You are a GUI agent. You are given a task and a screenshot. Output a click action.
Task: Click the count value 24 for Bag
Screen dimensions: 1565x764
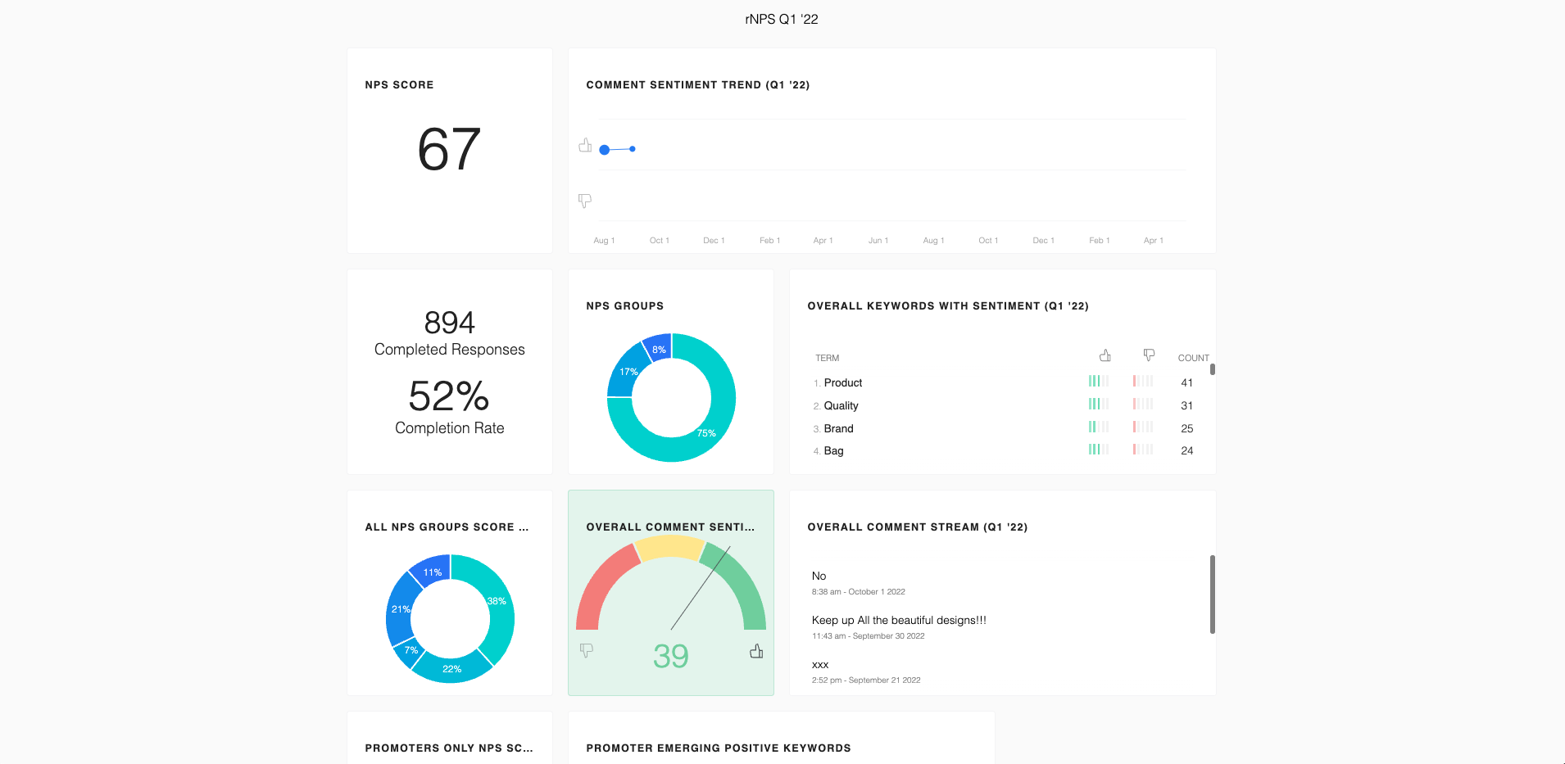click(1186, 450)
